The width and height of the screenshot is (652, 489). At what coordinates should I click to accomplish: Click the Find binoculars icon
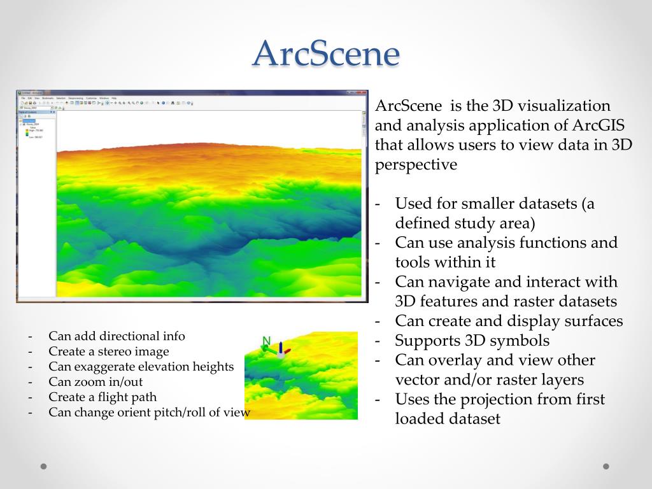pyautogui.click(x=173, y=103)
